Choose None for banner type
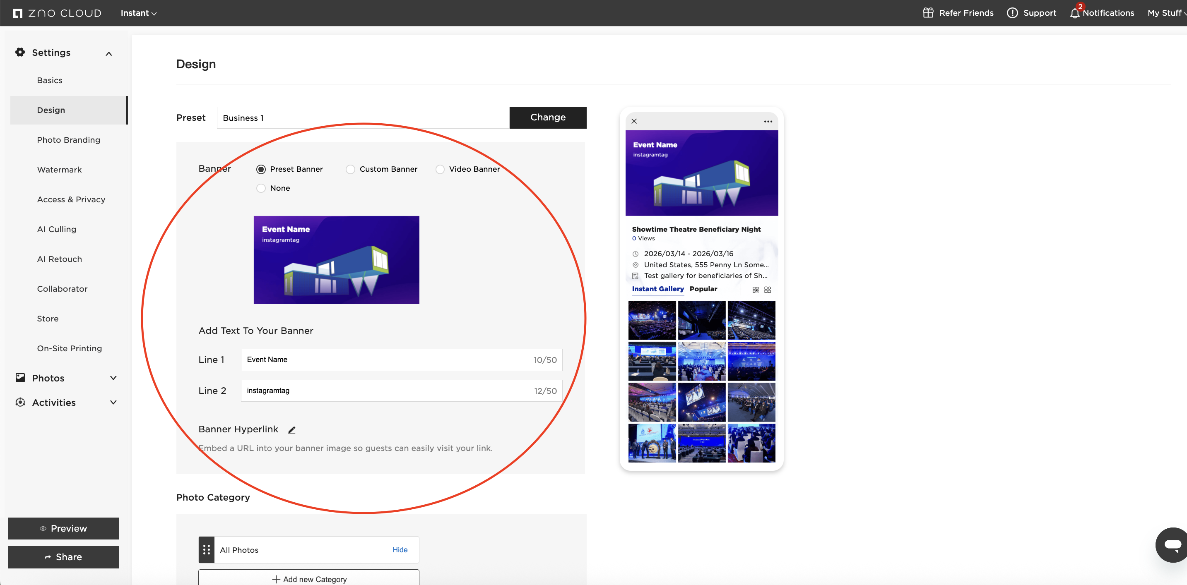Screen dimensions: 1187x585 pyautogui.click(x=261, y=188)
